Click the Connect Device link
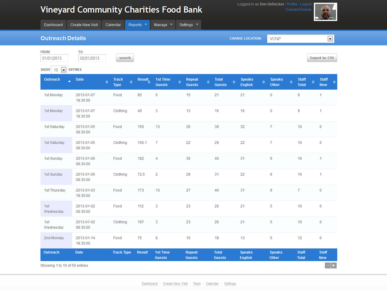 pos(299,10)
